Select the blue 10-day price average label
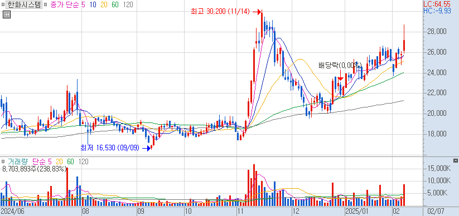Screen dimensions: 459x216 (93, 4)
